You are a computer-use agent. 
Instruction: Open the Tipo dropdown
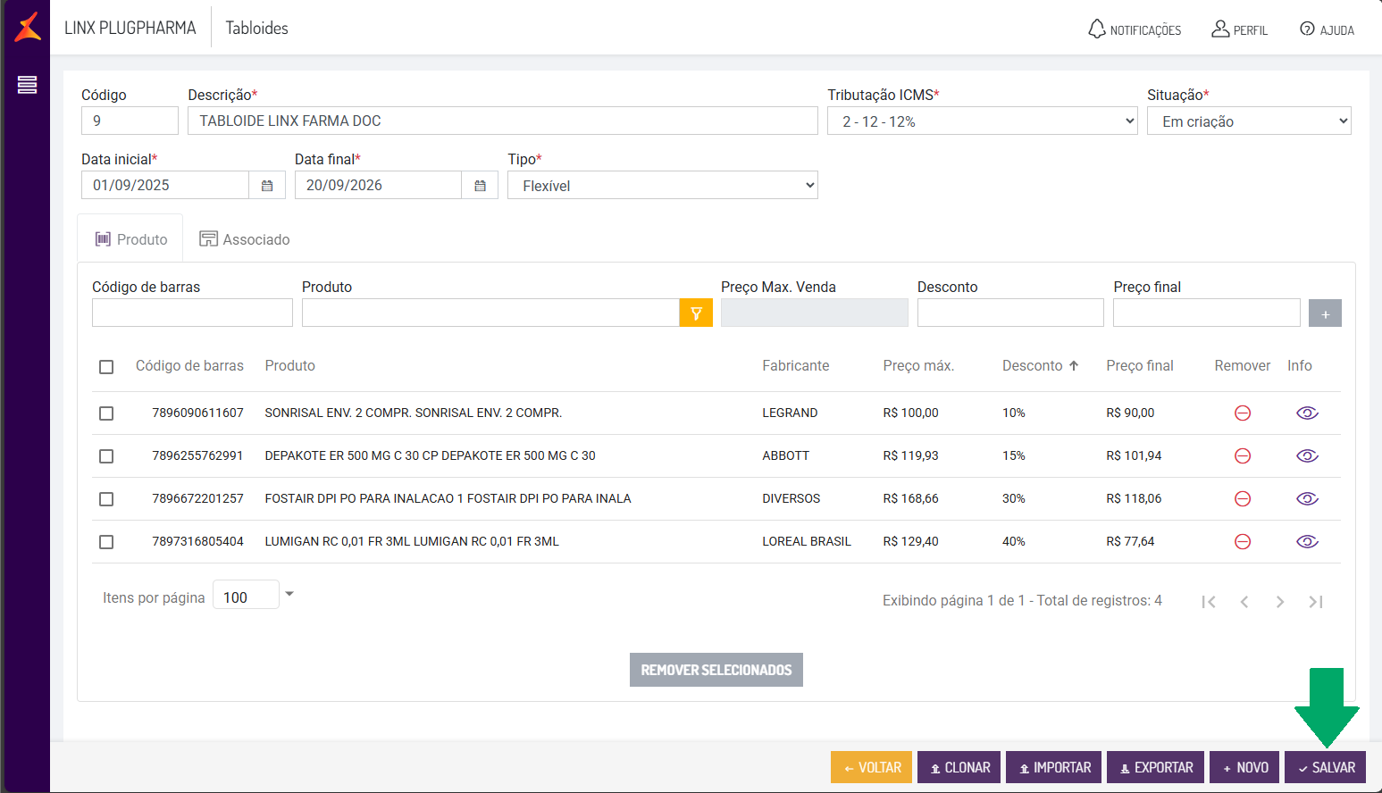point(663,185)
